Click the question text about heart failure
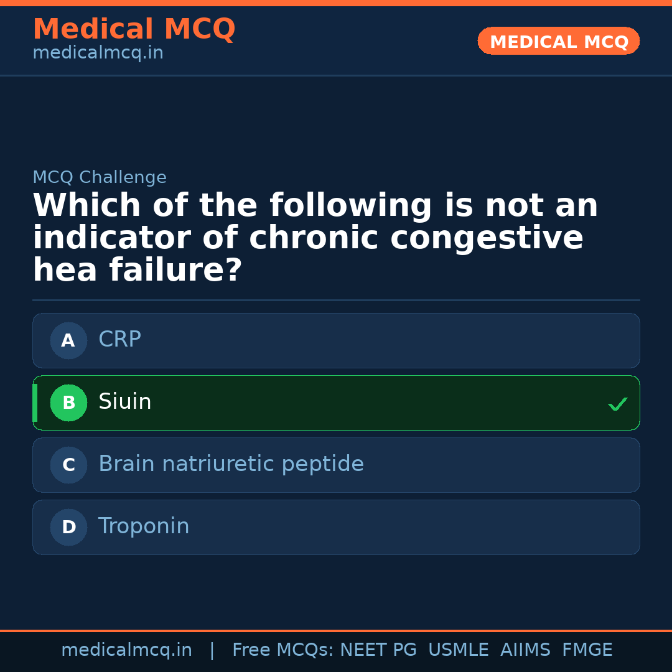The height and width of the screenshot is (672, 672). click(x=315, y=238)
